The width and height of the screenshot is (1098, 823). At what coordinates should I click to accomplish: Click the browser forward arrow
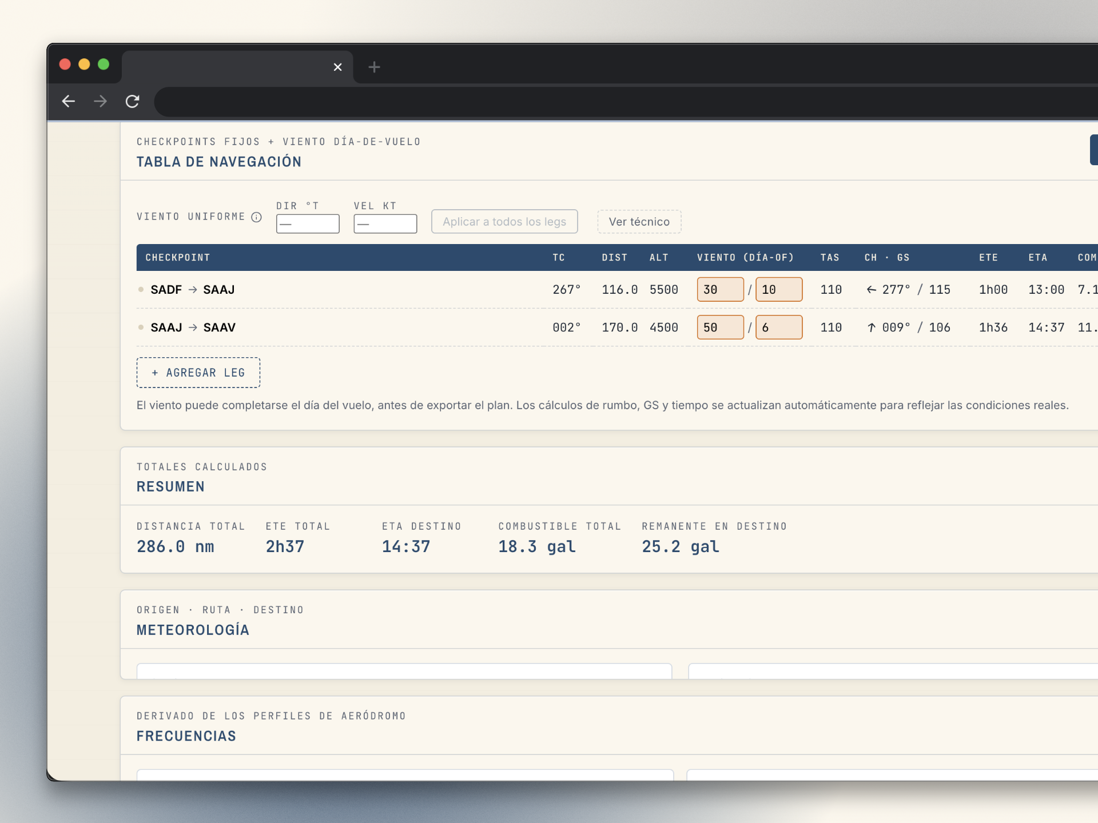101,101
